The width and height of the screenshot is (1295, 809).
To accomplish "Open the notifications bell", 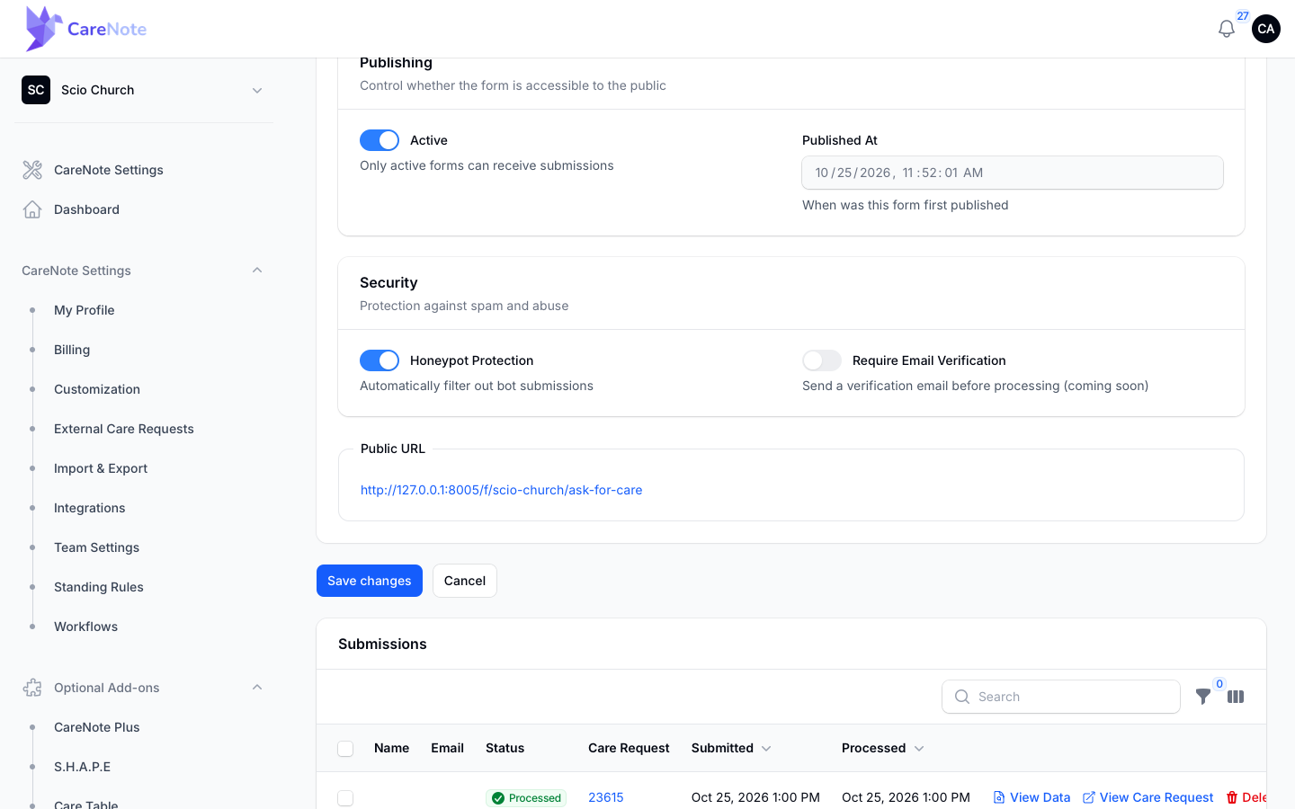I will [x=1226, y=29].
